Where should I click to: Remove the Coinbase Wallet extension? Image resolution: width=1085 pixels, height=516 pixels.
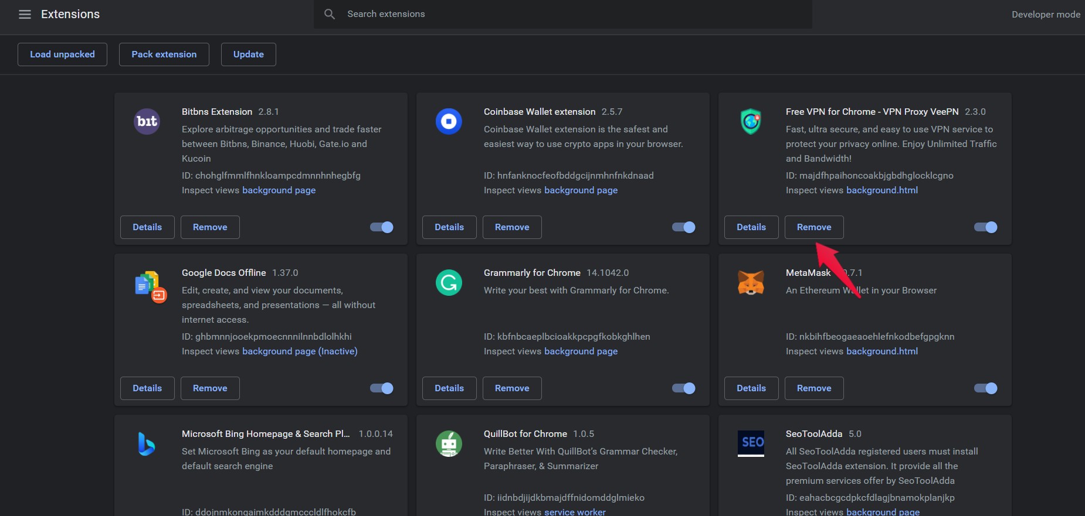[512, 227]
